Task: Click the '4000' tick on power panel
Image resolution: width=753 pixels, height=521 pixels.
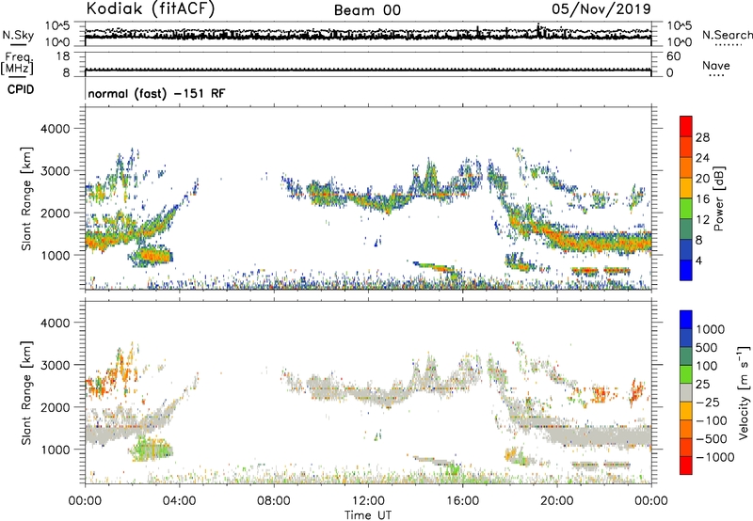Action: click(55, 129)
